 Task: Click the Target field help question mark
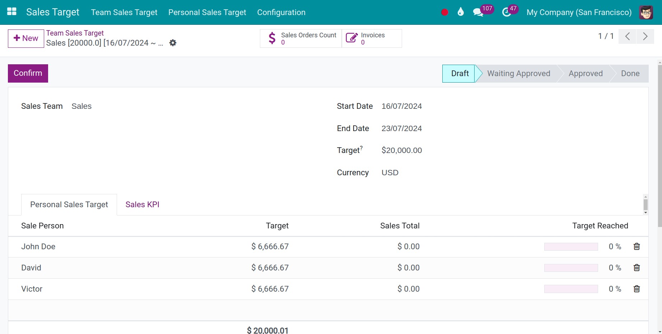click(361, 148)
